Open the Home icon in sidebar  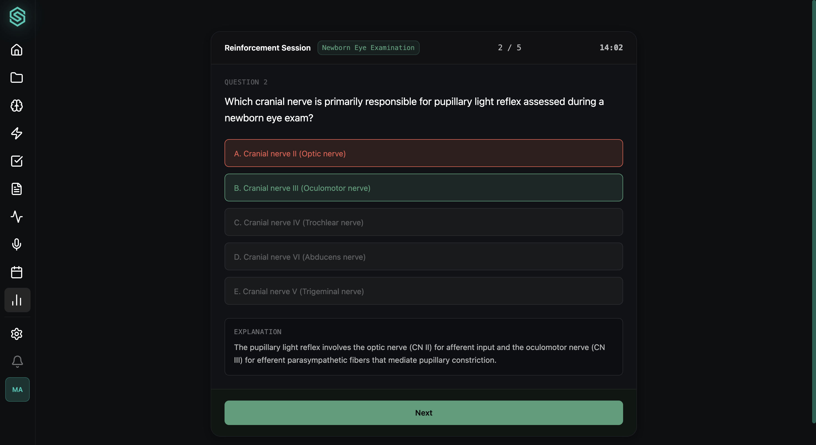[x=16, y=50]
